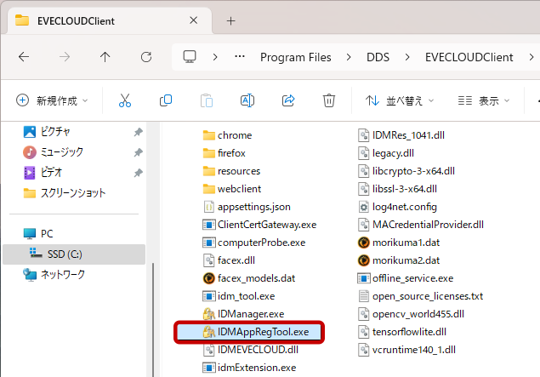The image size is (540, 377).
Task: Click the Share icon in toolbar
Action: tap(288, 100)
